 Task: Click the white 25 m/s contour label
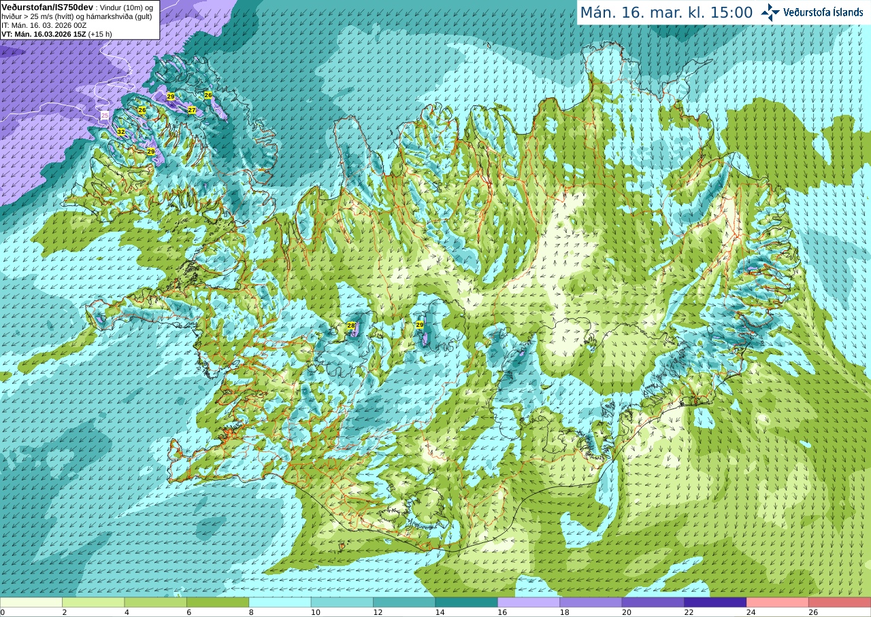104,116
